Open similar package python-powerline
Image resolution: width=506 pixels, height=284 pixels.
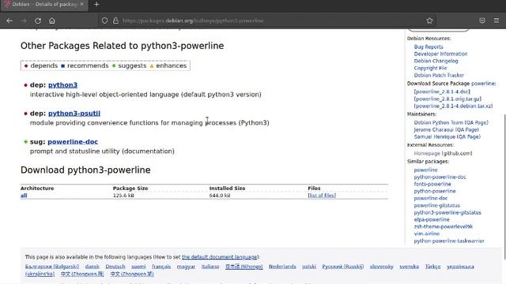435,191
